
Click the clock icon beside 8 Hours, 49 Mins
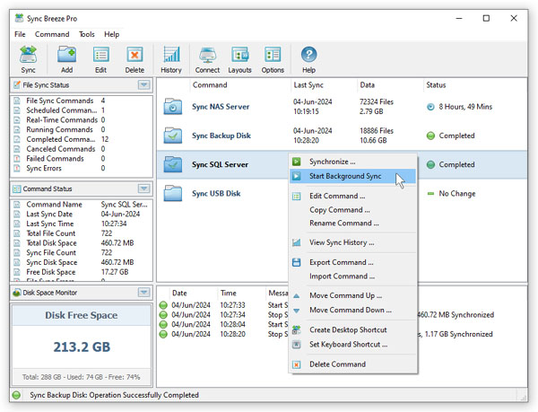[430, 107]
